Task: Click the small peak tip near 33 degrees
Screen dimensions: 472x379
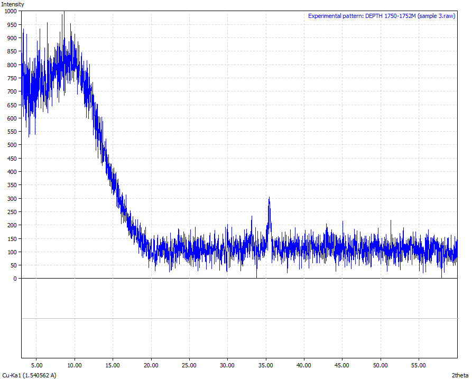Action: [x=252, y=217]
